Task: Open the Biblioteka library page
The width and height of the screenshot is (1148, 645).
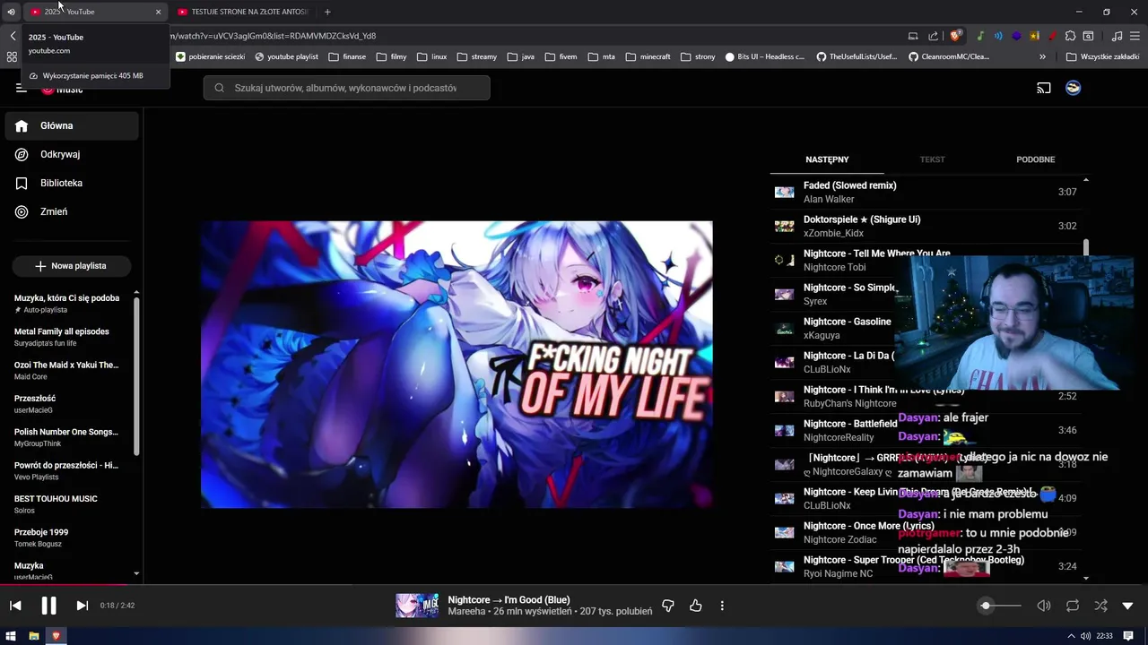Action: point(72,184)
